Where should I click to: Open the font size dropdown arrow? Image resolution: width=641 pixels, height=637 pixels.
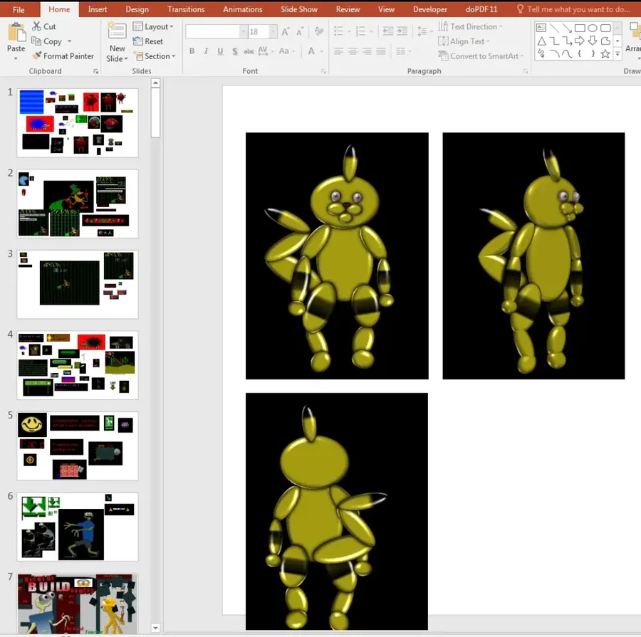click(x=273, y=31)
